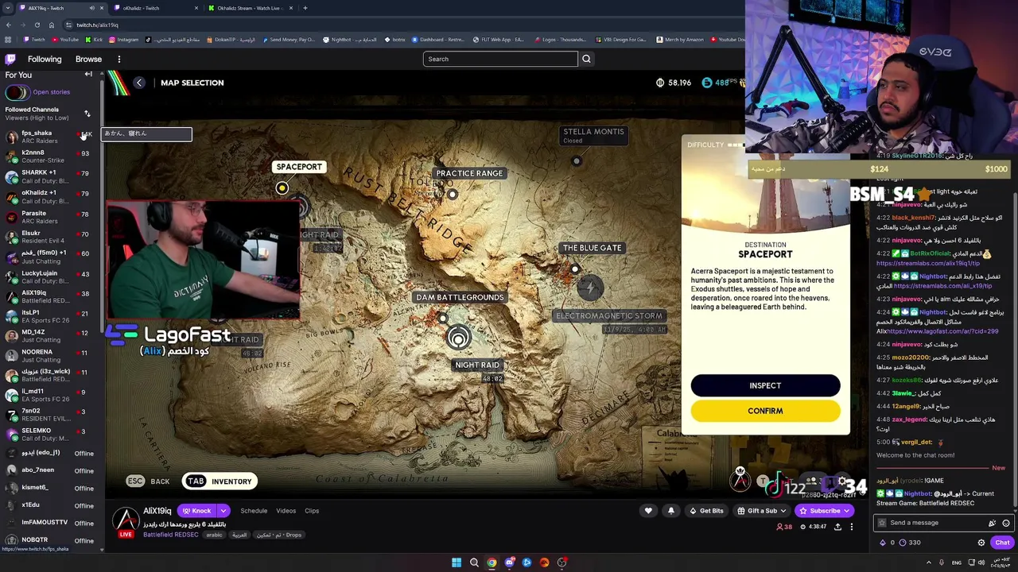Open a new browser tab
Screen dimensions: 1018x572
[x=305, y=8]
